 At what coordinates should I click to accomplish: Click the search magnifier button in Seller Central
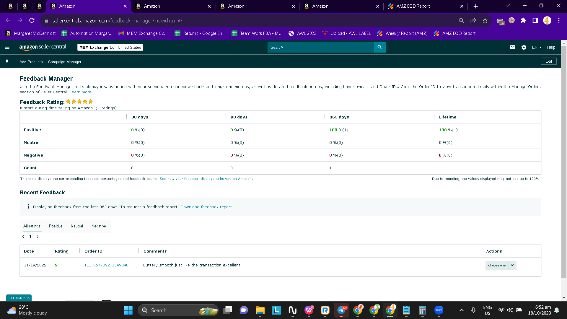(x=380, y=47)
